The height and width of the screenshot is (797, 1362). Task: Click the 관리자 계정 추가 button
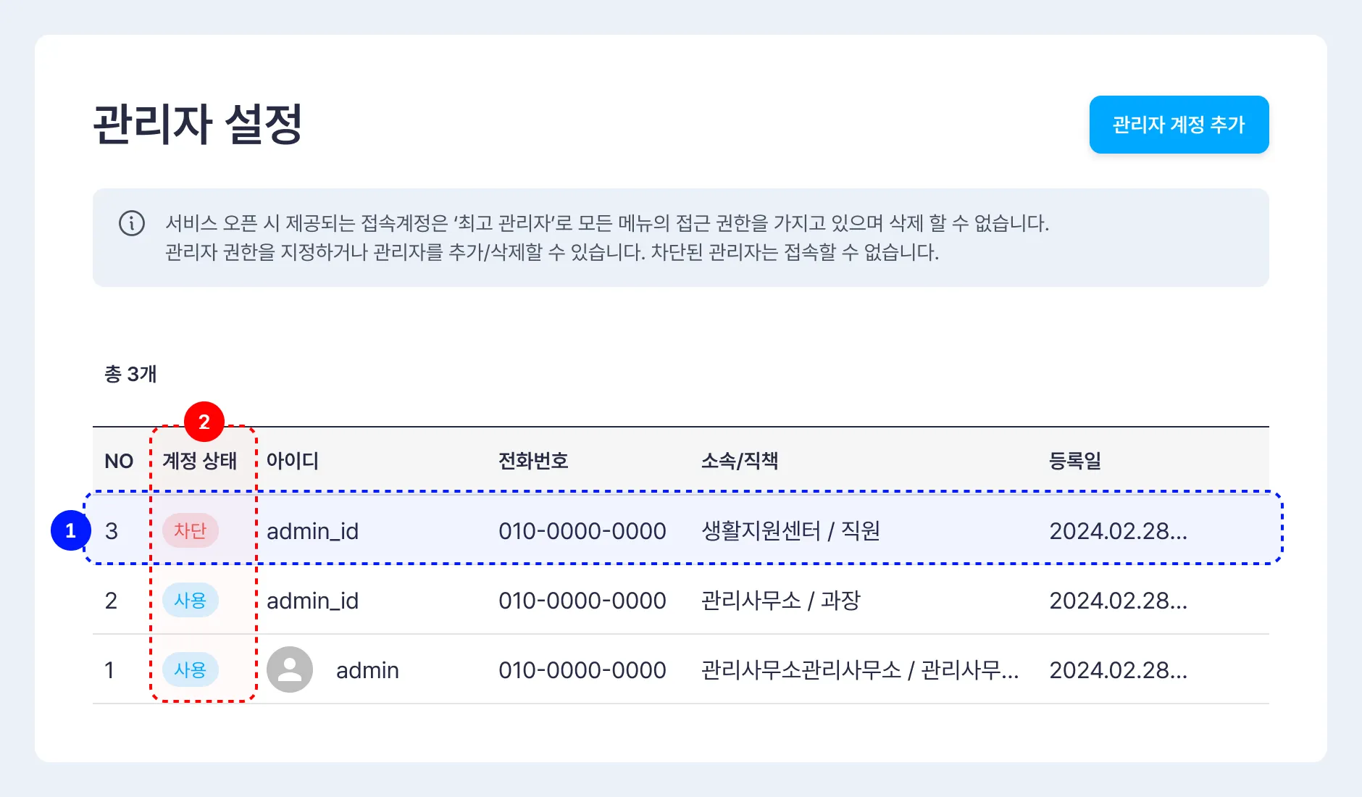1179,125
